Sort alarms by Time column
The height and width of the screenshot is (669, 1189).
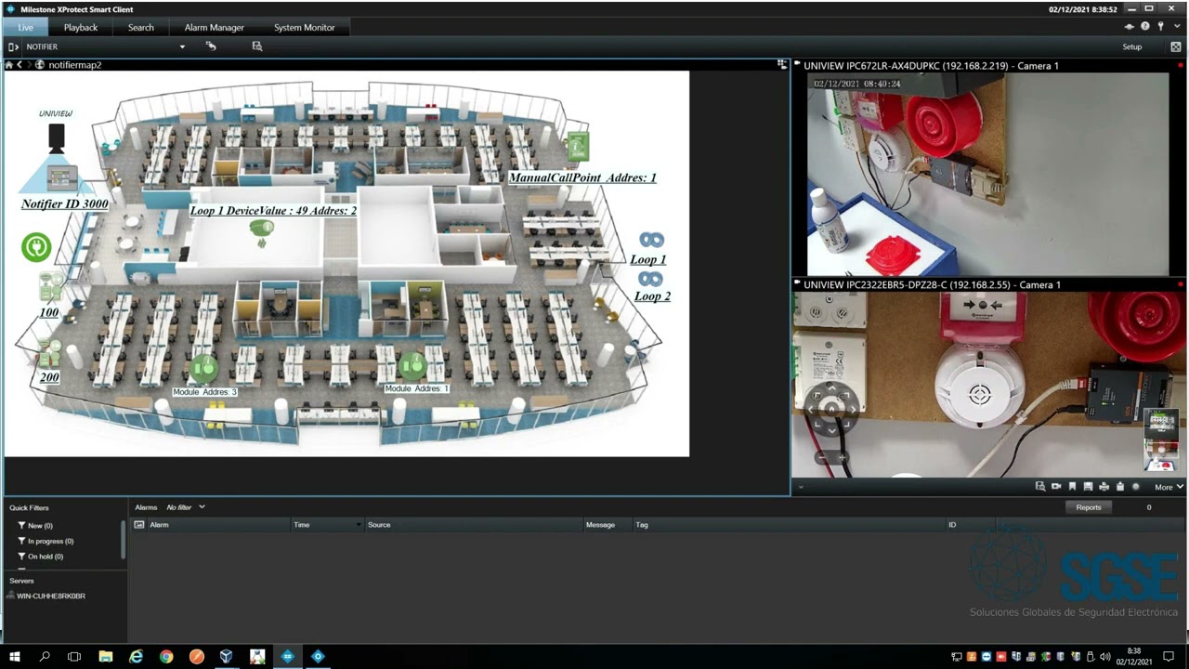tap(328, 525)
